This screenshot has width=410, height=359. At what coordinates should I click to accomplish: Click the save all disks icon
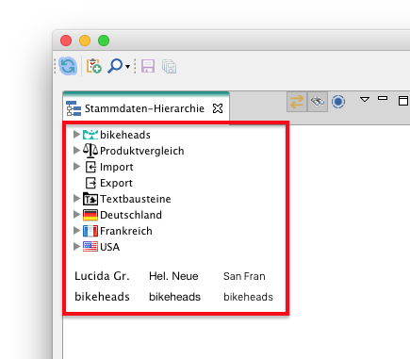169,66
